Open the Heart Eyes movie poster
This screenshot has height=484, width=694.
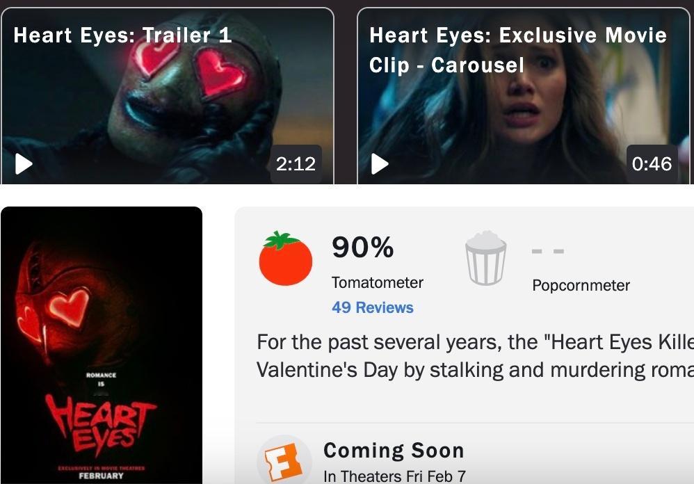click(x=102, y=345)
